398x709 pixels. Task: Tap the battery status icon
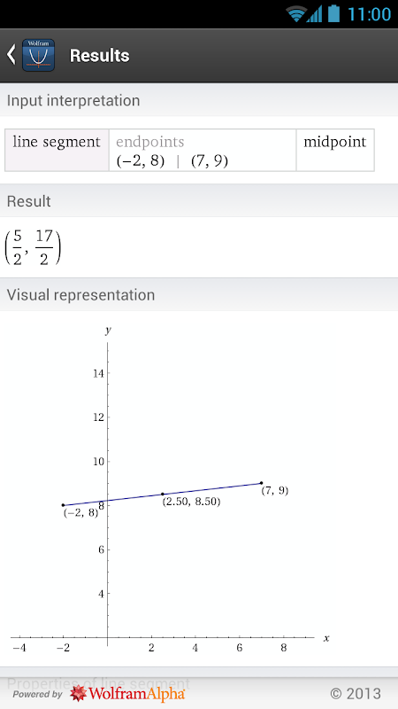(333, 13)
